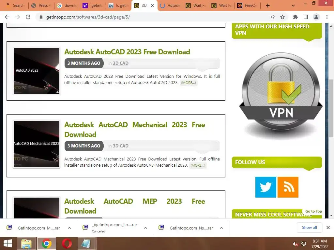Viewport: 334px width, 250px height.
Task: Open Autodesk AutoCAD 2023 Free Download title
Action: pyautogui.click(x=127, y=52)
